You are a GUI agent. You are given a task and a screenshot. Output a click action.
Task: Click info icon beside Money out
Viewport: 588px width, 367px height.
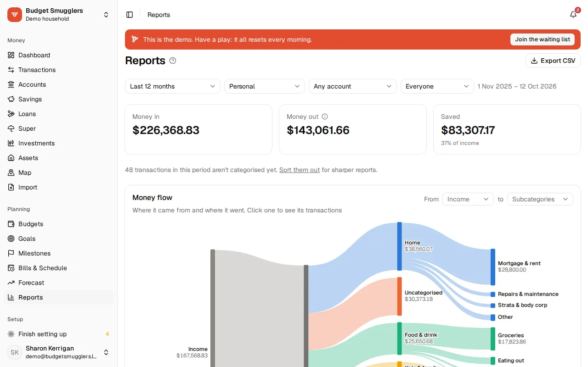pyautogui.click(x=325, y=117)
